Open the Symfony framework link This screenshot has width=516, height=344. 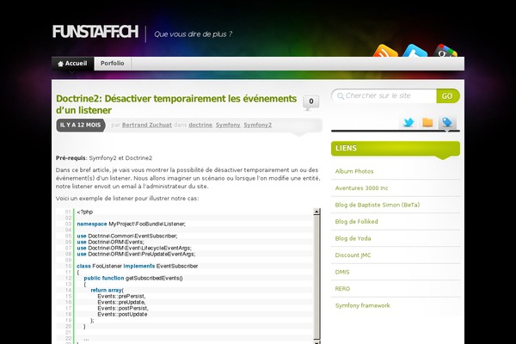[362, 305]
